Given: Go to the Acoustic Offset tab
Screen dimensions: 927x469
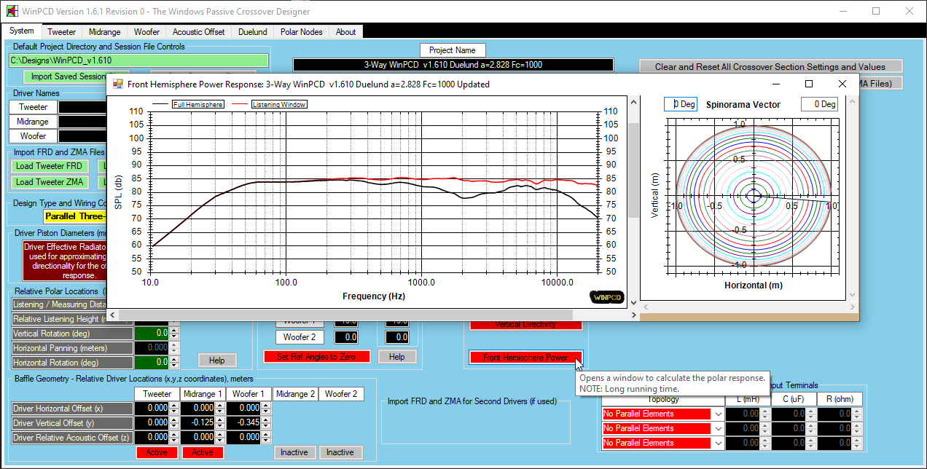Looking at the screenshot, I should pos(199,32).
